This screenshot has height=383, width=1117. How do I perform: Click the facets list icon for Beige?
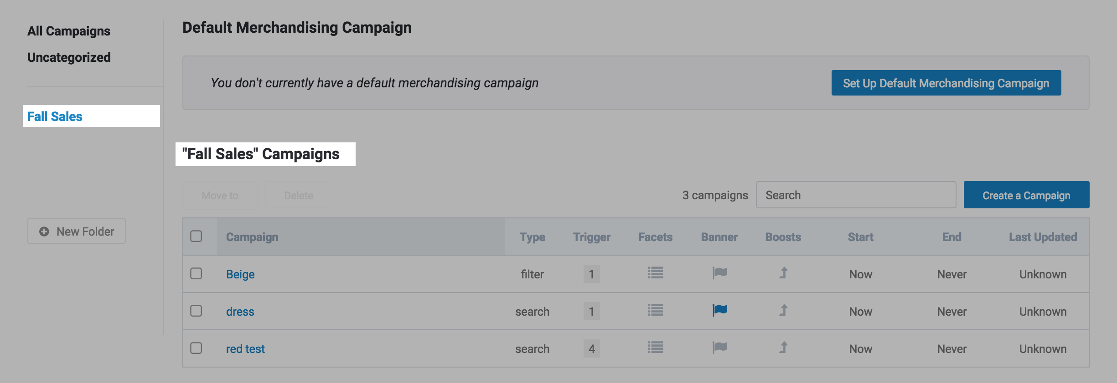655,273
